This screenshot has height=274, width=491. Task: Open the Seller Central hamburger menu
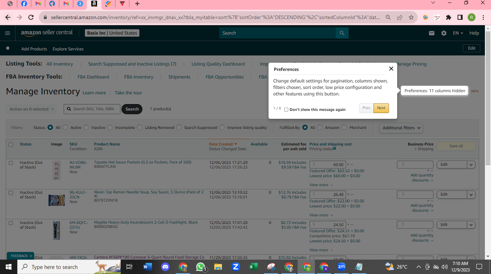pyautogui.click(x=8, y=33)
